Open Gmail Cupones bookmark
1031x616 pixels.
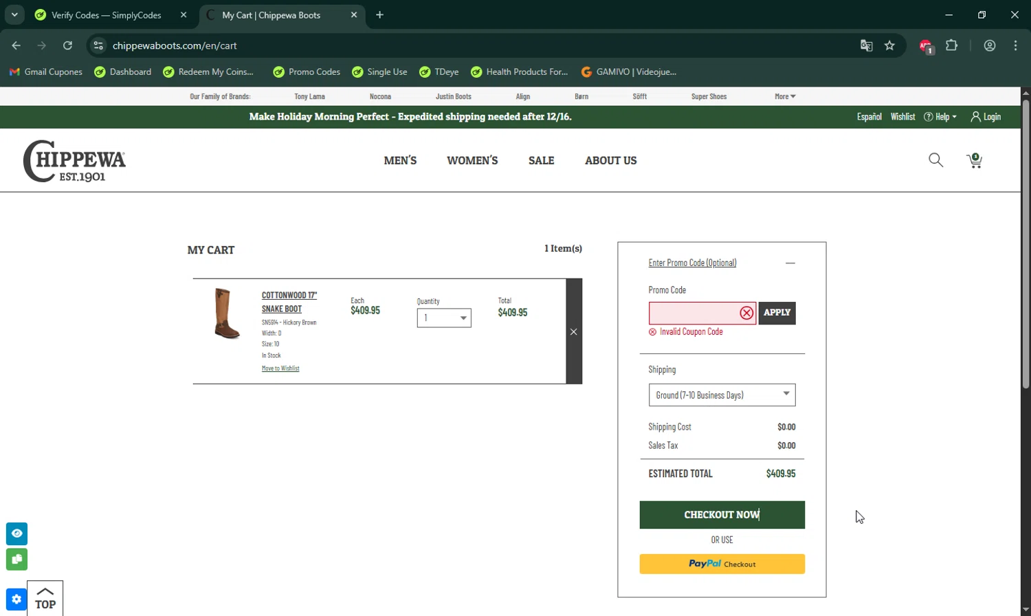click(45, 71)
